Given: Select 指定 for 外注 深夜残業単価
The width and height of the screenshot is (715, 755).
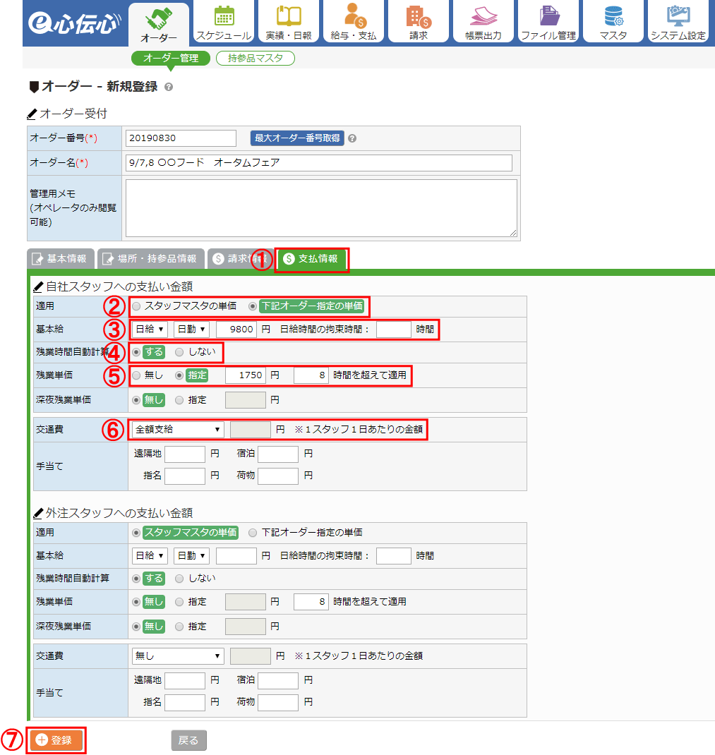Looking at the screenshot, I should 179,626.
